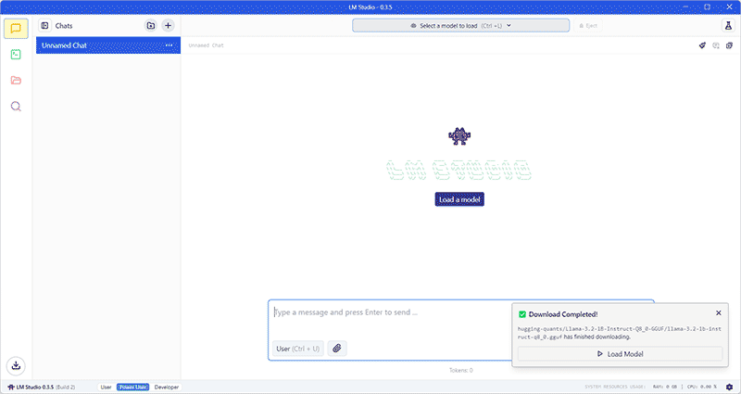741x394 pixels.
Task: Click the duplicate chat icon
Action: (729, 45)
